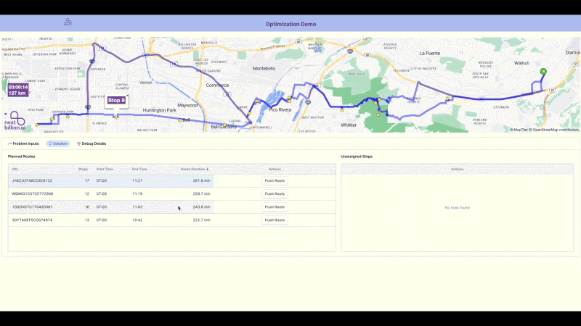
Task: Open the OpenStreetMap contributors link
Action: (x=553, y=130)
